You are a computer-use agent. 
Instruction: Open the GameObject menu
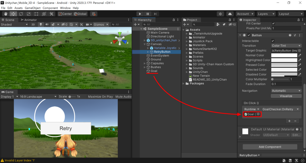tap(33, 8)
